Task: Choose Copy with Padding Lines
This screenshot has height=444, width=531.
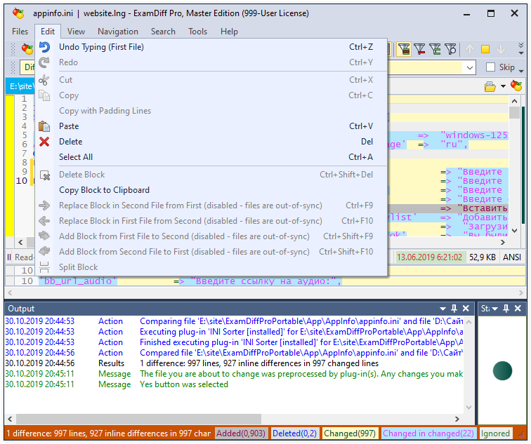Action: click(x=211, y=111)
